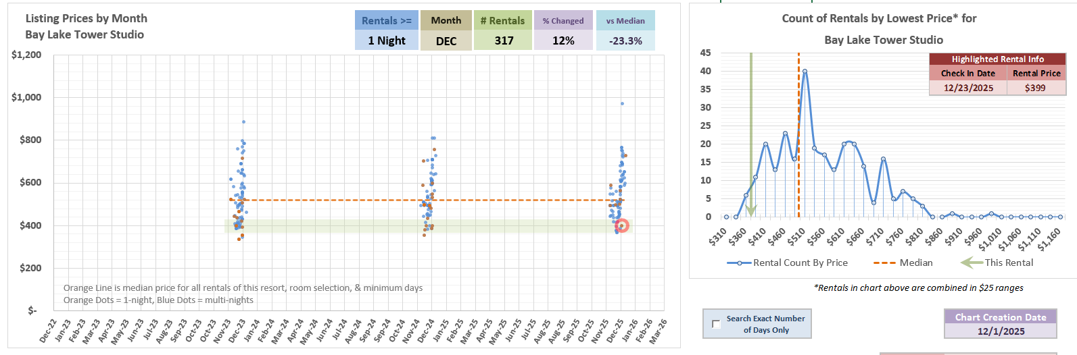The image size is (1077, 355).
Task: Click the highest scatter dot near $1,000
Action: coord(622,103)
